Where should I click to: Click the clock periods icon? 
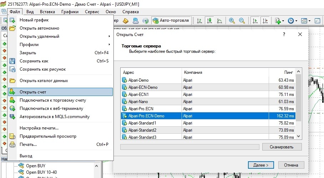pos(291,21)
